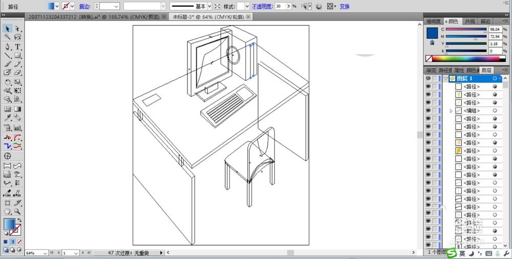Switch to the 渐变 panel tab
The height and width of the screenshot is (259, 512).
point(431,70)
